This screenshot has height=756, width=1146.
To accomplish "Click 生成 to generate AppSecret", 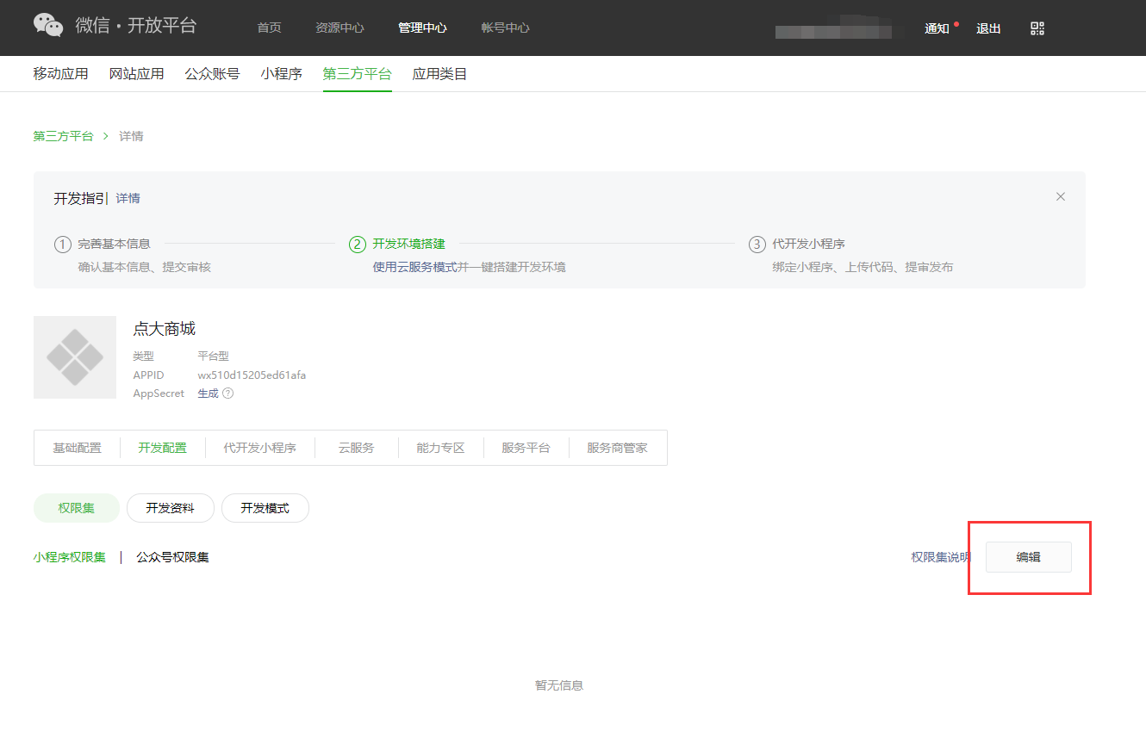I will (x=208, y=393).
